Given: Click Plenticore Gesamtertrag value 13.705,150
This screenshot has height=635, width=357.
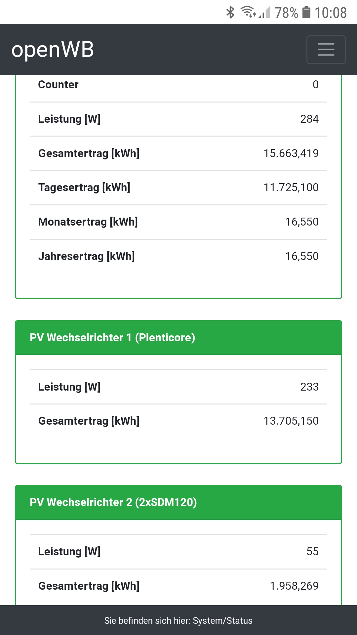Looking at the screenshot, I should click(291, 421).
